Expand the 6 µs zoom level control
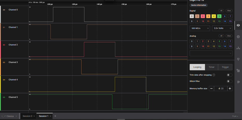 tap(235, 116)
